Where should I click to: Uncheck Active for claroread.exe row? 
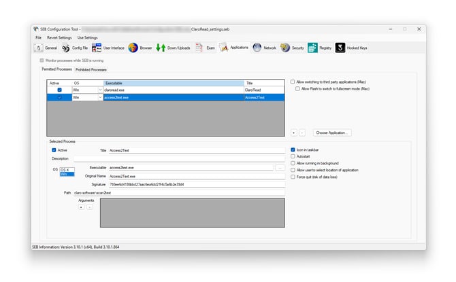pyautogui.click(x=59, y=90)
